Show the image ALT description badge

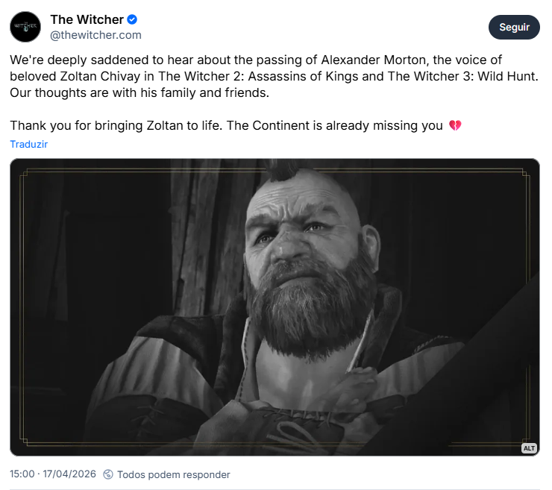tap(529, 447)
